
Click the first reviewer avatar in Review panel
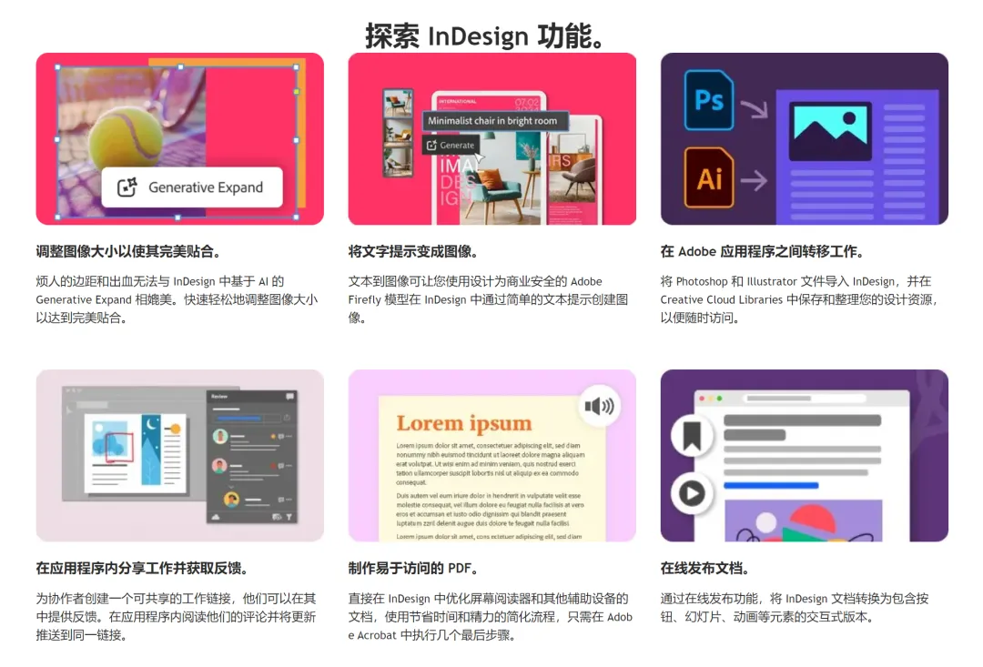[x=220, y=436]
